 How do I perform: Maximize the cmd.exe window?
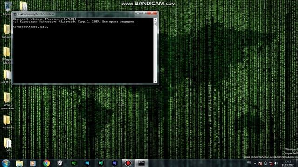144,13
